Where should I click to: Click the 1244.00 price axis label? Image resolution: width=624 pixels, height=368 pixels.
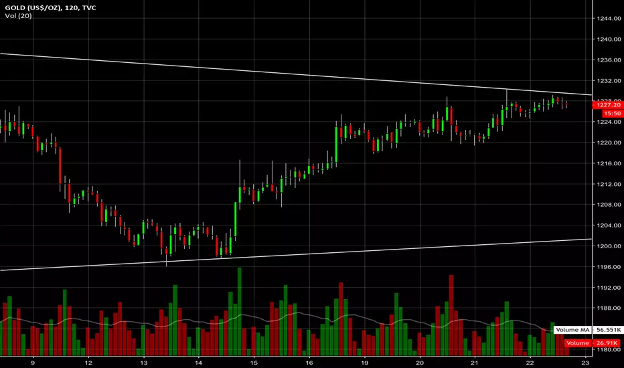coord(609,18)
